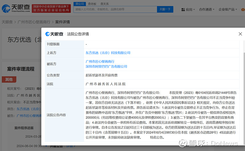Open the 天眼查 breadcrumb link
The width and height of the screenshot is (245, 151).
7,22
